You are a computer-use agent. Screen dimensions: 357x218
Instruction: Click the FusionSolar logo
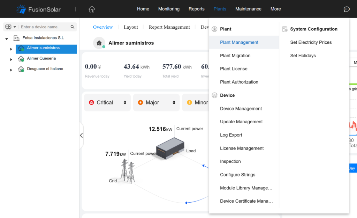click(38, 9)
